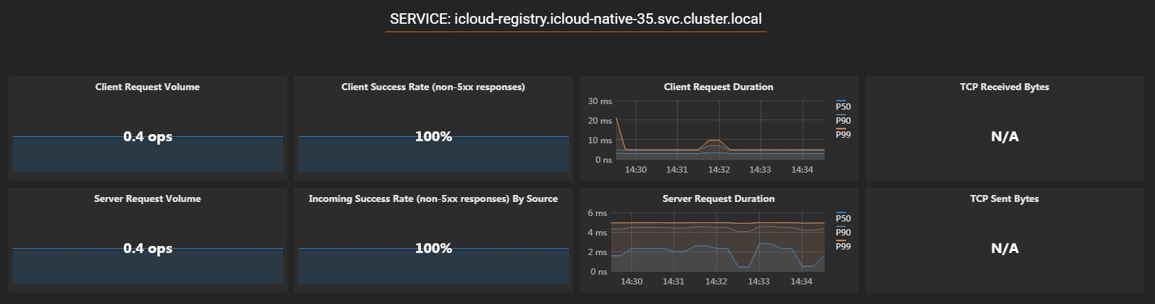Toggle P90 in Server Request Duration legend
1155x304 pixels.
843,233
